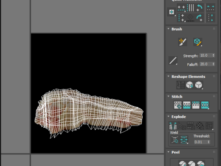This screenshot has width=221, height=166.
Task: Collapse the Explode rollout
Action: coord(169,117)
